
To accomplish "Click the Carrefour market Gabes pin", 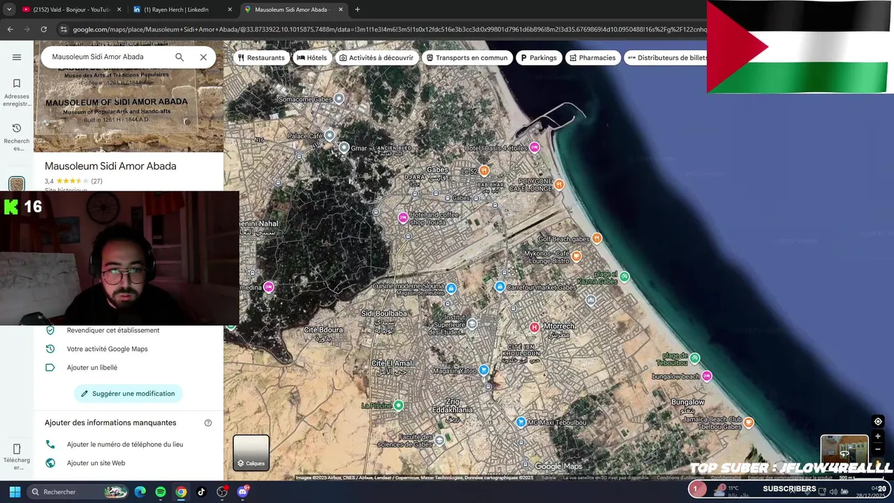I will (499, 286).
